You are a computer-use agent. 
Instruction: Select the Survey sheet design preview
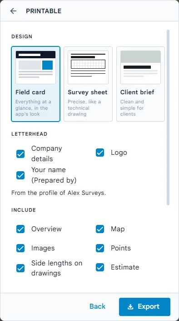point(88,67)
